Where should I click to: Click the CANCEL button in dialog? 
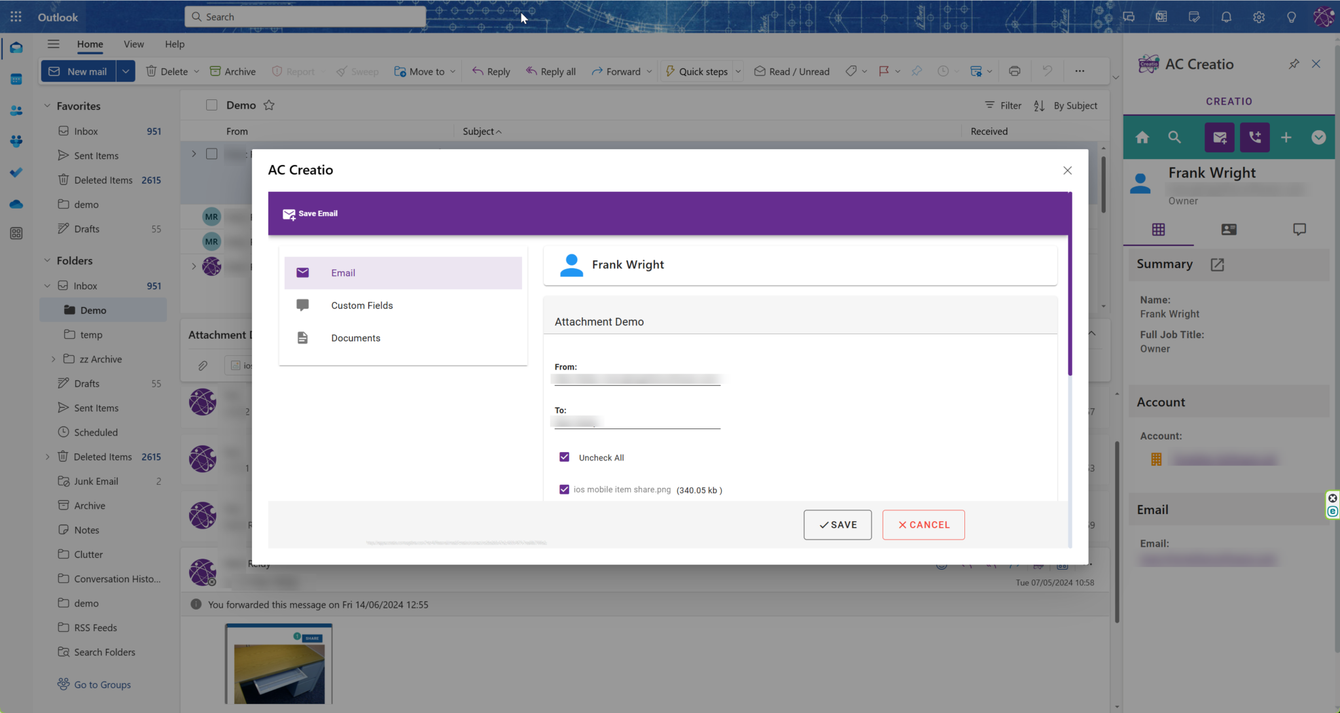[x=923, y=525]
